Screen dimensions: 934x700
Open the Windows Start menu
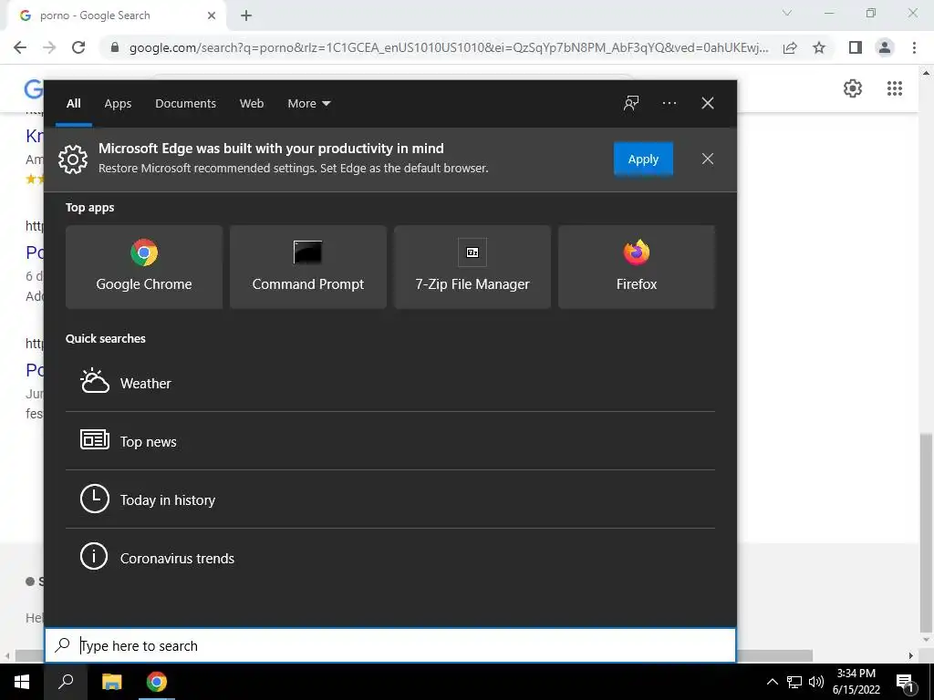(22, 682)
